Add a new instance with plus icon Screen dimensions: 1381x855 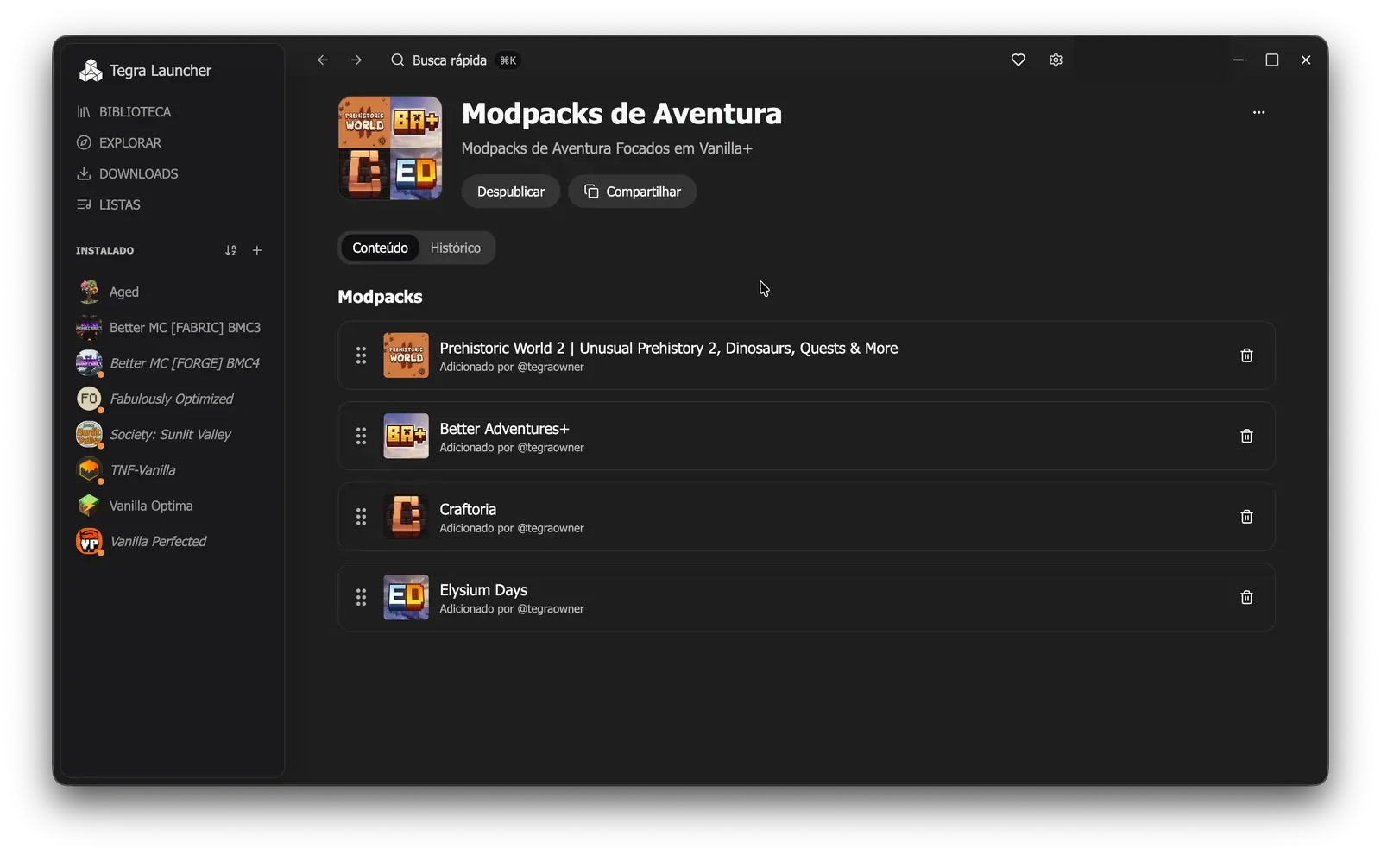click(x=257, y=250)
